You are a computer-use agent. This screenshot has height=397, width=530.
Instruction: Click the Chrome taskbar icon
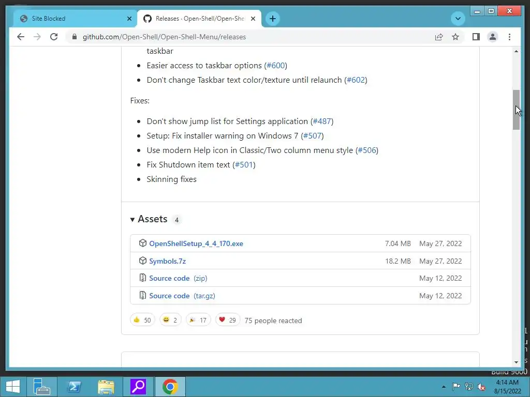170,387
